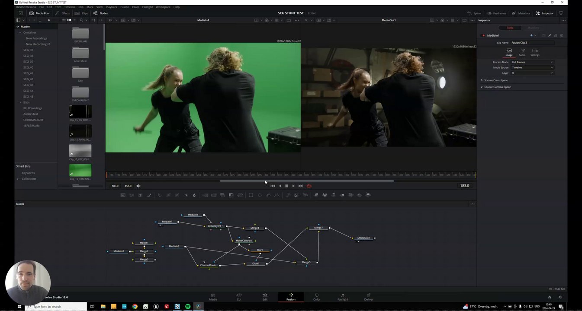Click the pin icon for MediaIn1 in Inspector
582x311 pixels.
pos(550,35)
